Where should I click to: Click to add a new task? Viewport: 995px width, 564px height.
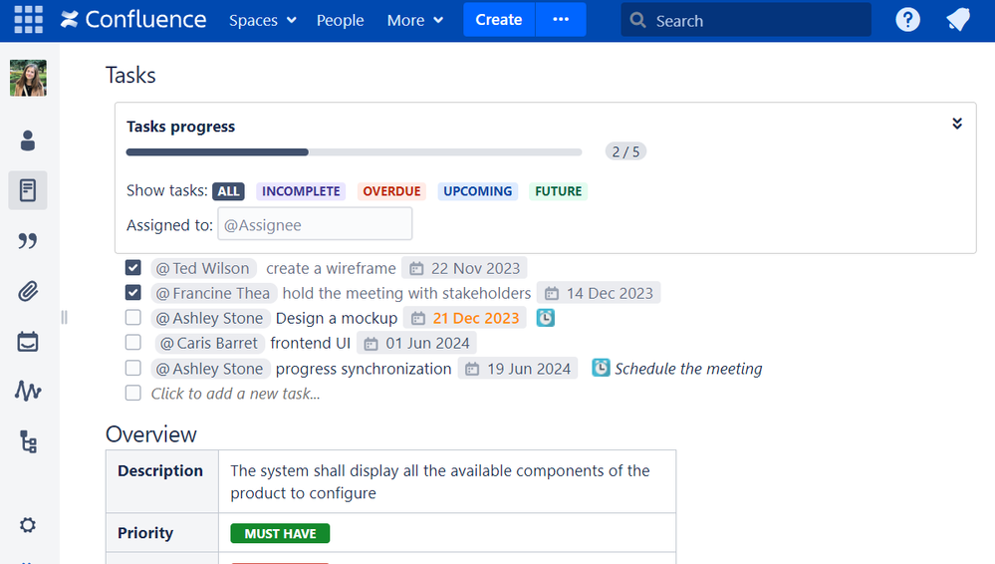(x=235, y=394)
